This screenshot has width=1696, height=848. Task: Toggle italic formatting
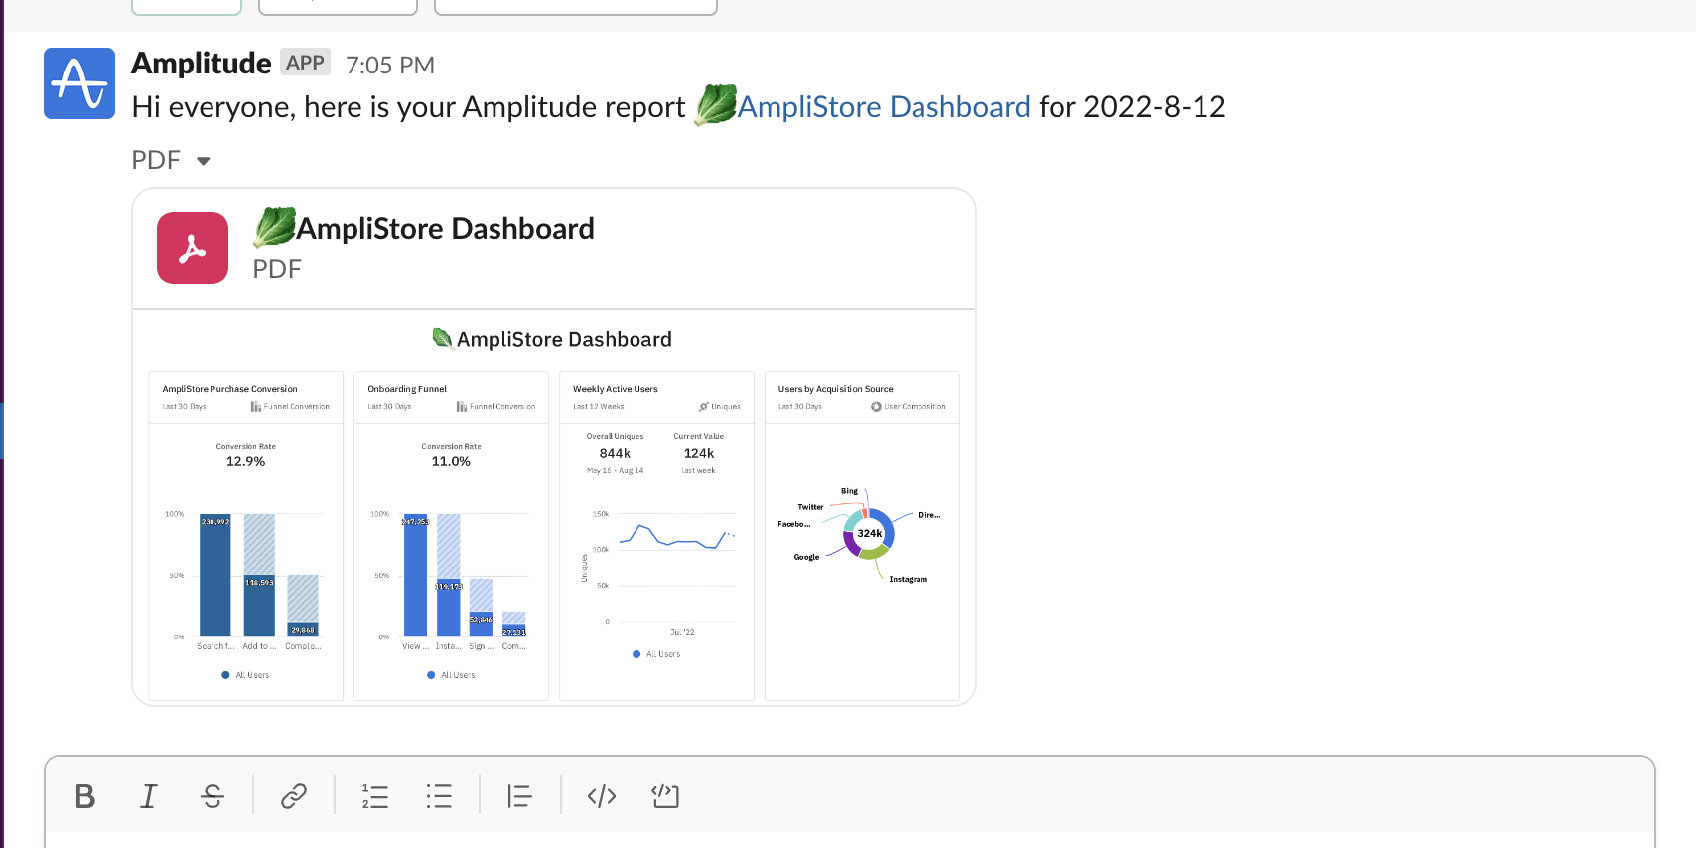pos(149,796)
